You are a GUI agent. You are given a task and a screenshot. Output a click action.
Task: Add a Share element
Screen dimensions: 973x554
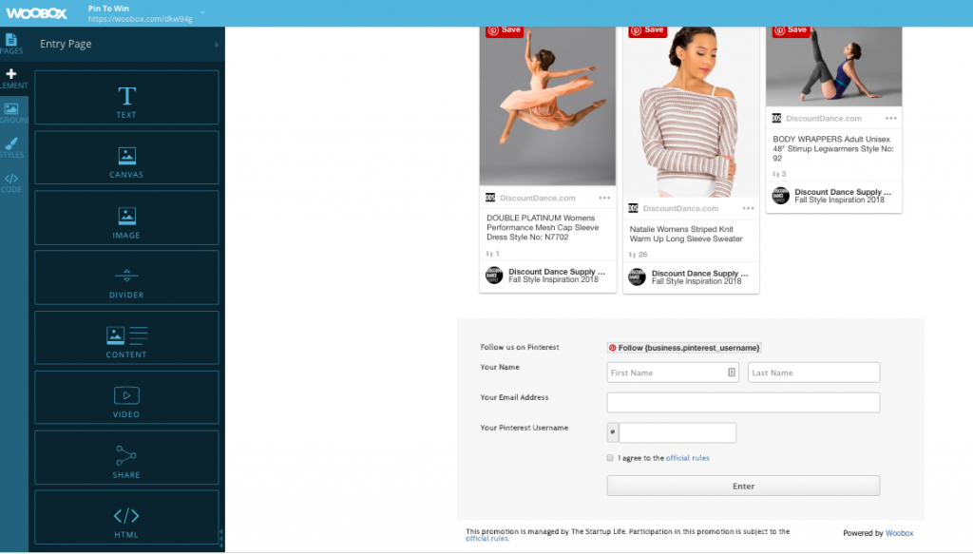click(126, 458)
